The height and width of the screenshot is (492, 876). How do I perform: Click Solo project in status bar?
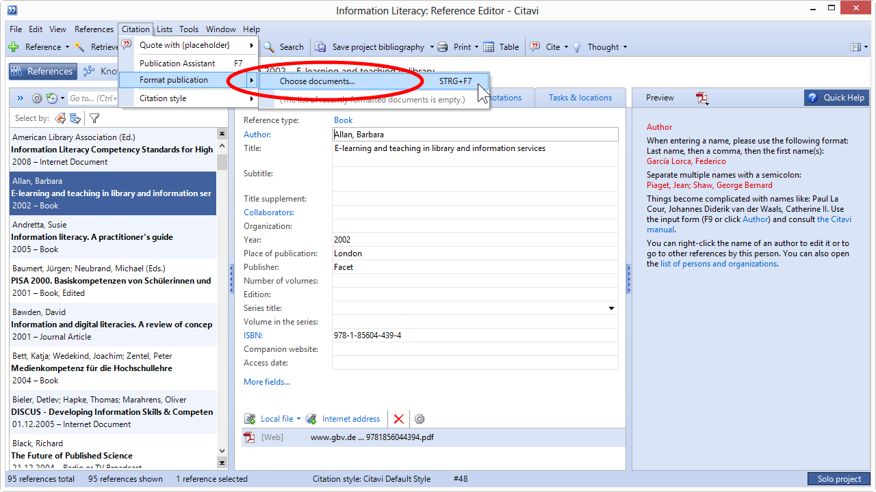(x=839, y=479)
